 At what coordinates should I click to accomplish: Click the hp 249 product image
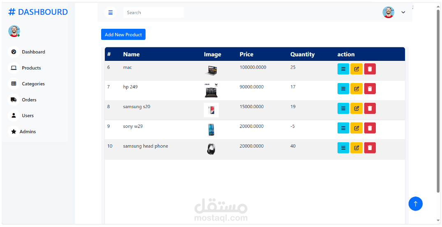[x=211, y=90]
